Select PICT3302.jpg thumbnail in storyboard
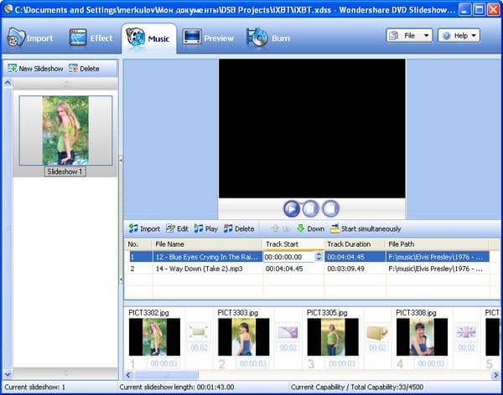503x395 pixels. [x=154, y=336]
